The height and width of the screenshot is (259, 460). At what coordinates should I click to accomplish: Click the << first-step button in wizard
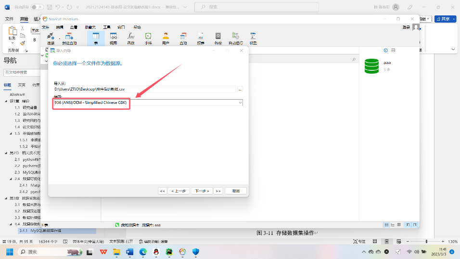[162, 191]
